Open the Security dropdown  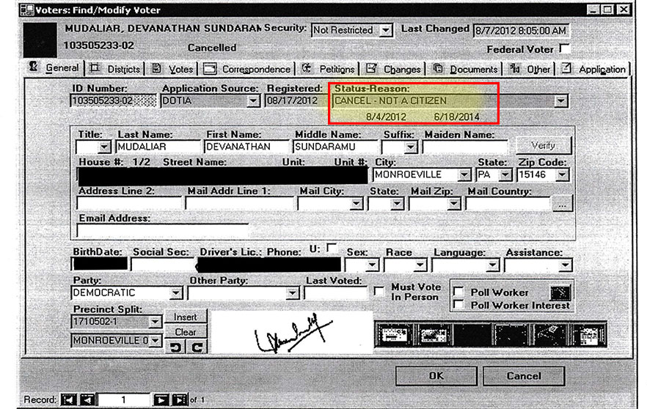coord(386,30)
